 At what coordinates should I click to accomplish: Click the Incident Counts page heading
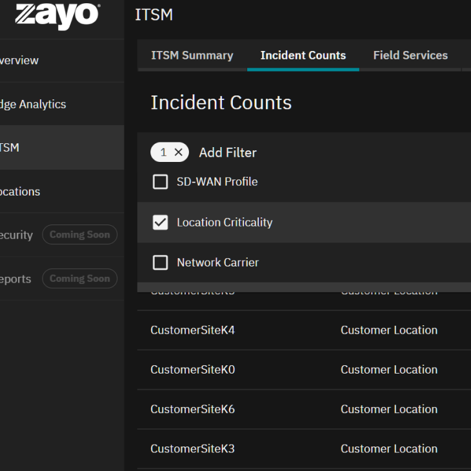pyautogui.click(x=221, y=103)
